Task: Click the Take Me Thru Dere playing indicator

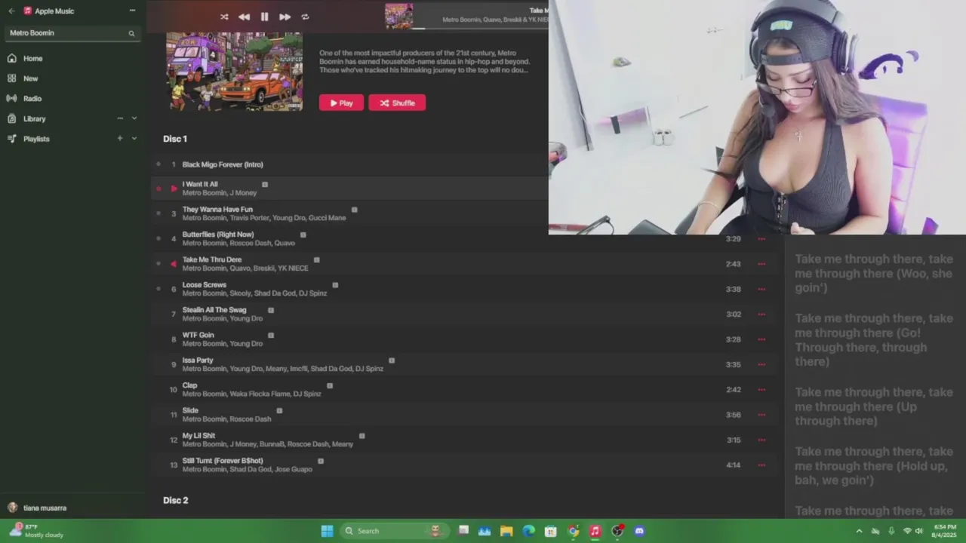Action: [x=174, y=264]
